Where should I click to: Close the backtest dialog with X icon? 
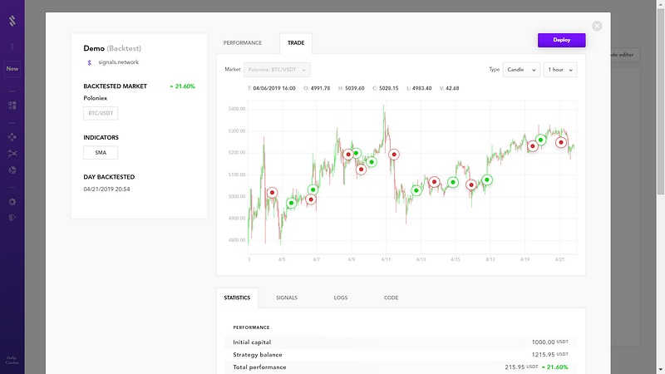tap(597, 26)
